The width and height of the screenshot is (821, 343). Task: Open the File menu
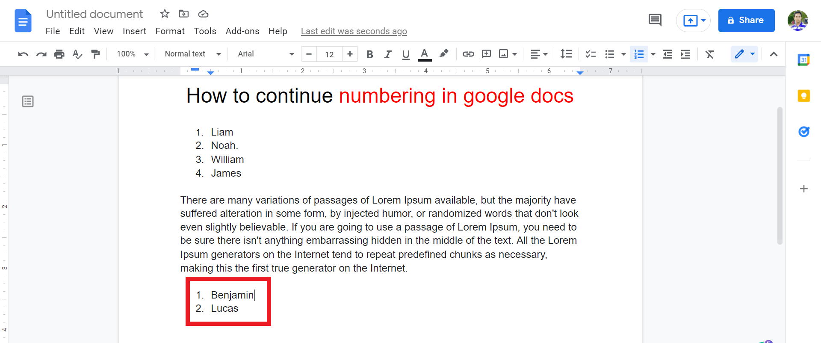click(53, 31)
